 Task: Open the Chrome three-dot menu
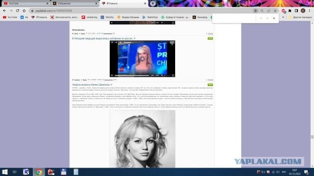click(x=310, y=11)
